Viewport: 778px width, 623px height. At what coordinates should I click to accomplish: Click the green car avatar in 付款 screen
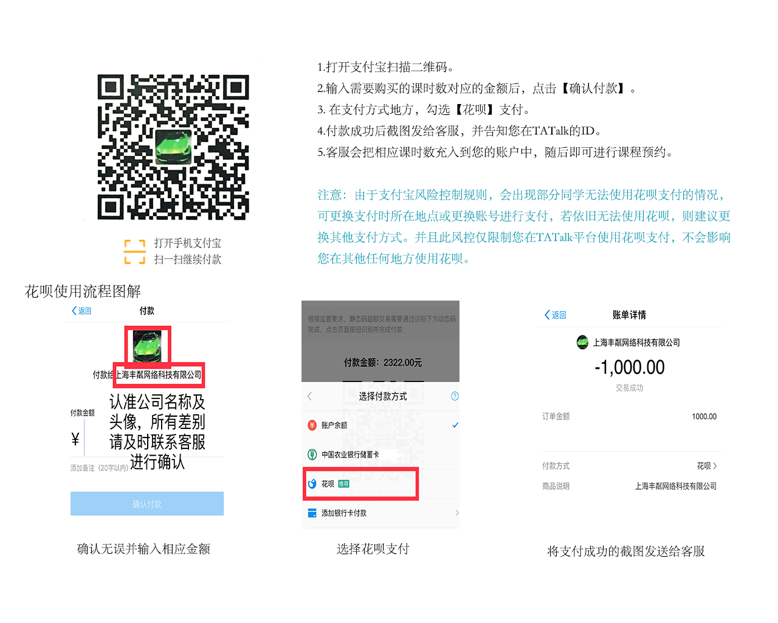(x=148, y=346)
